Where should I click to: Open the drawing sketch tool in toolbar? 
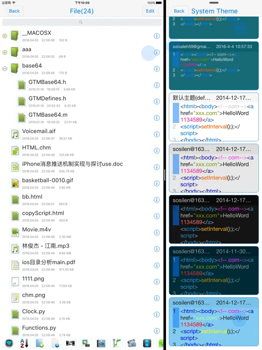[101, 343]
